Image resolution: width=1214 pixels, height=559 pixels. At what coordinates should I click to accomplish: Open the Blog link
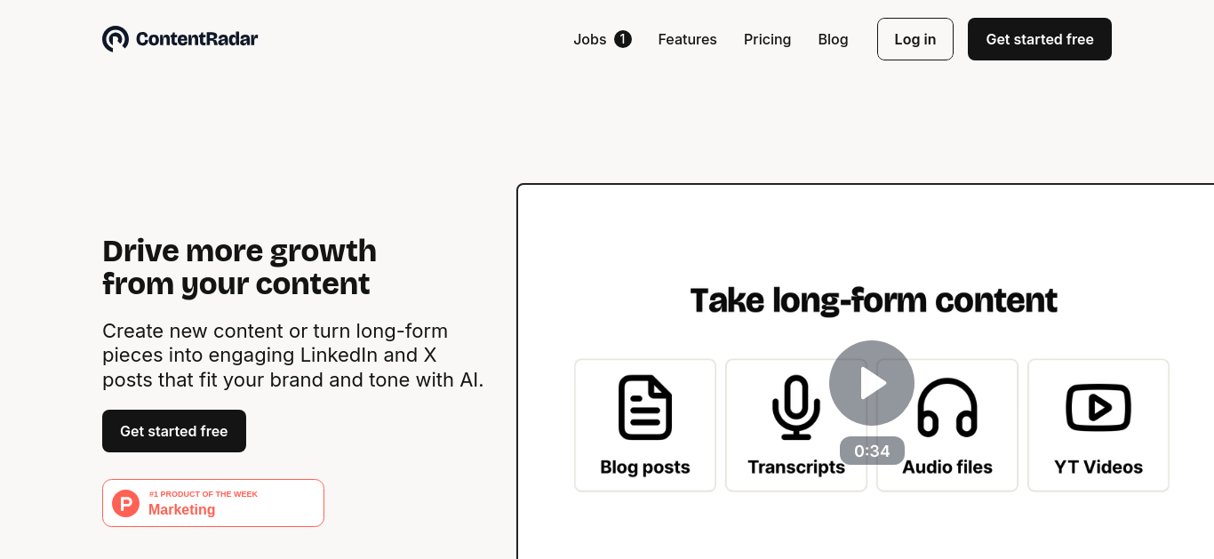(x=833, y=39)
